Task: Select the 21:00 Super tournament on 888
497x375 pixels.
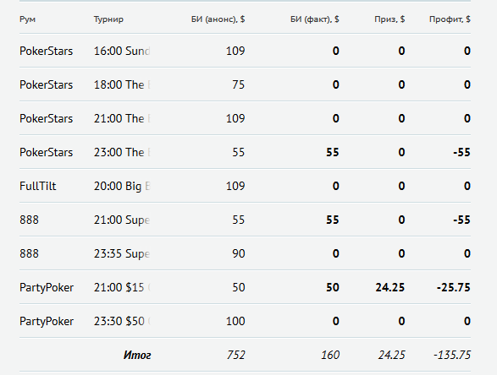Action: [x=122, y=220]
